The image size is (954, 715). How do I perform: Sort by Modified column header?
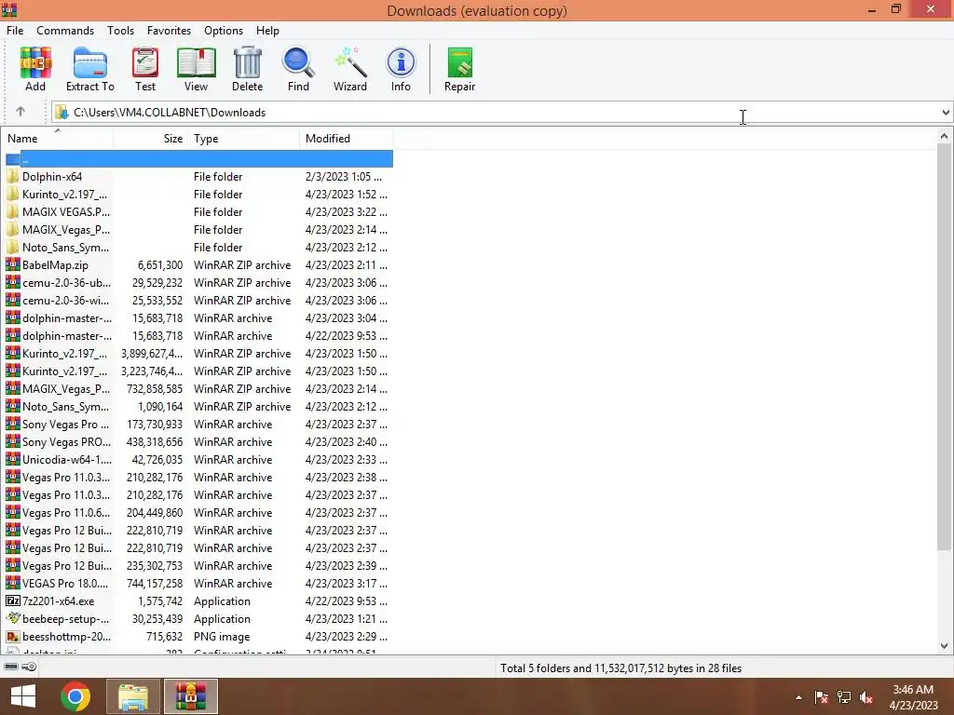pyautogui.click(x=347, y=138)
